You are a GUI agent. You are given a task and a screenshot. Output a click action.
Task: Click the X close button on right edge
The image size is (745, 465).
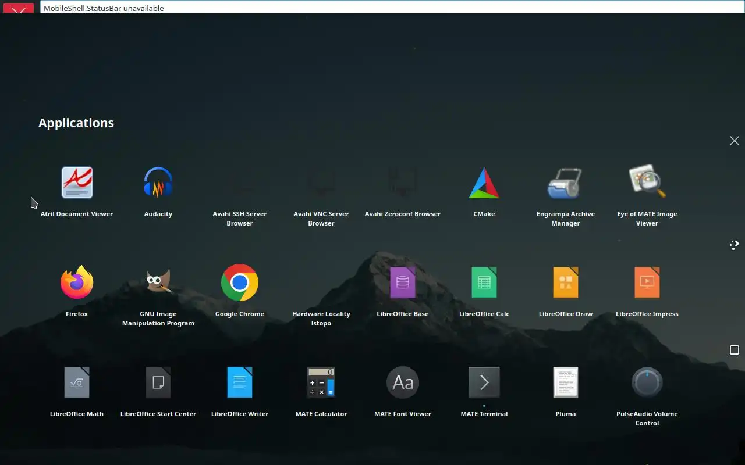pos(735,141)
